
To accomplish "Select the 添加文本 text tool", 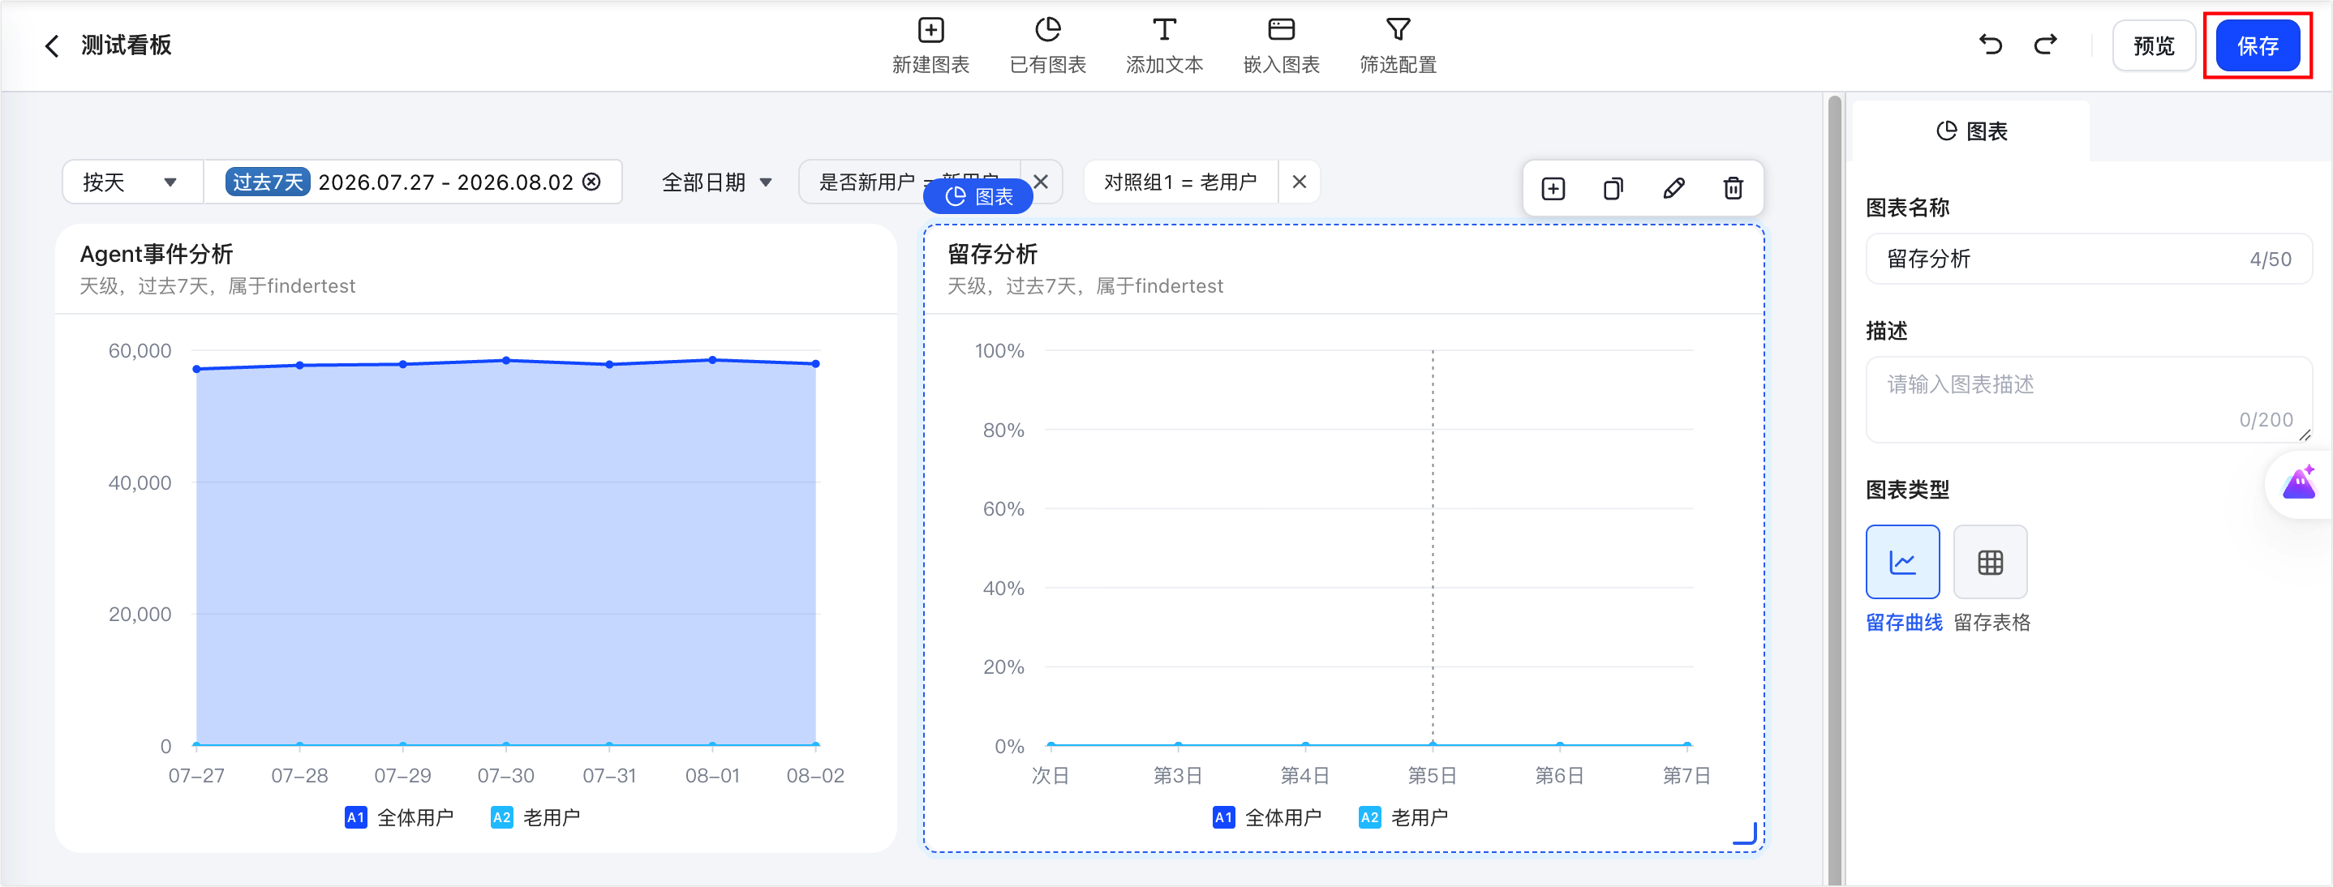I will click(1164, 46).
